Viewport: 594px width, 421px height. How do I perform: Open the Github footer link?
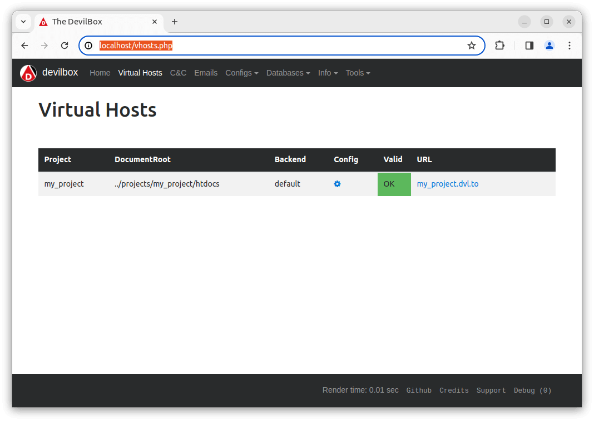(419, 390)
